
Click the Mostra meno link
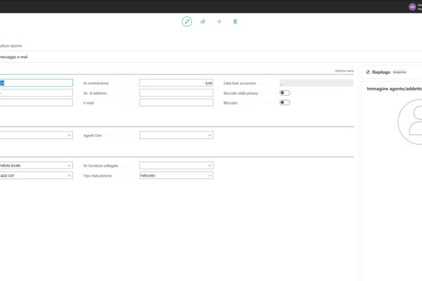point(344,71)
